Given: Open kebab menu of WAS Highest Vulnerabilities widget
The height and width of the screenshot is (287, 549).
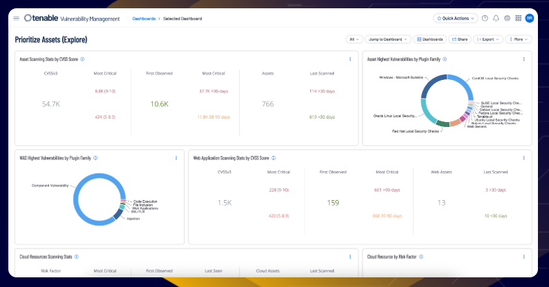Looking at the screenshot, I should point(176,158).
